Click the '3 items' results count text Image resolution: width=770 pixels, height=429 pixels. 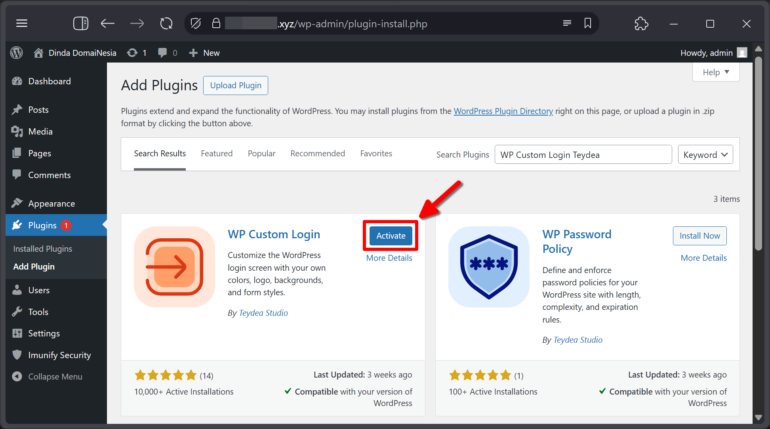pyautogui.click(x=726, y=199)
